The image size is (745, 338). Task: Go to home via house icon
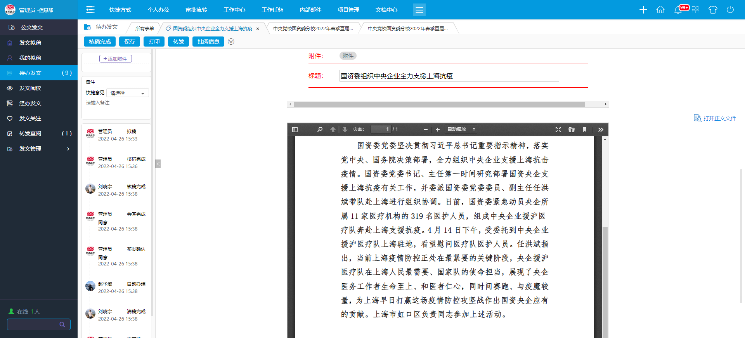660,10
